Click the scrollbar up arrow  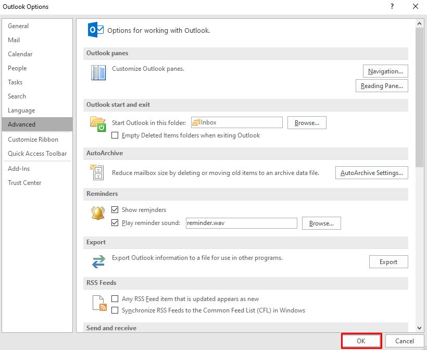[419, 23]
